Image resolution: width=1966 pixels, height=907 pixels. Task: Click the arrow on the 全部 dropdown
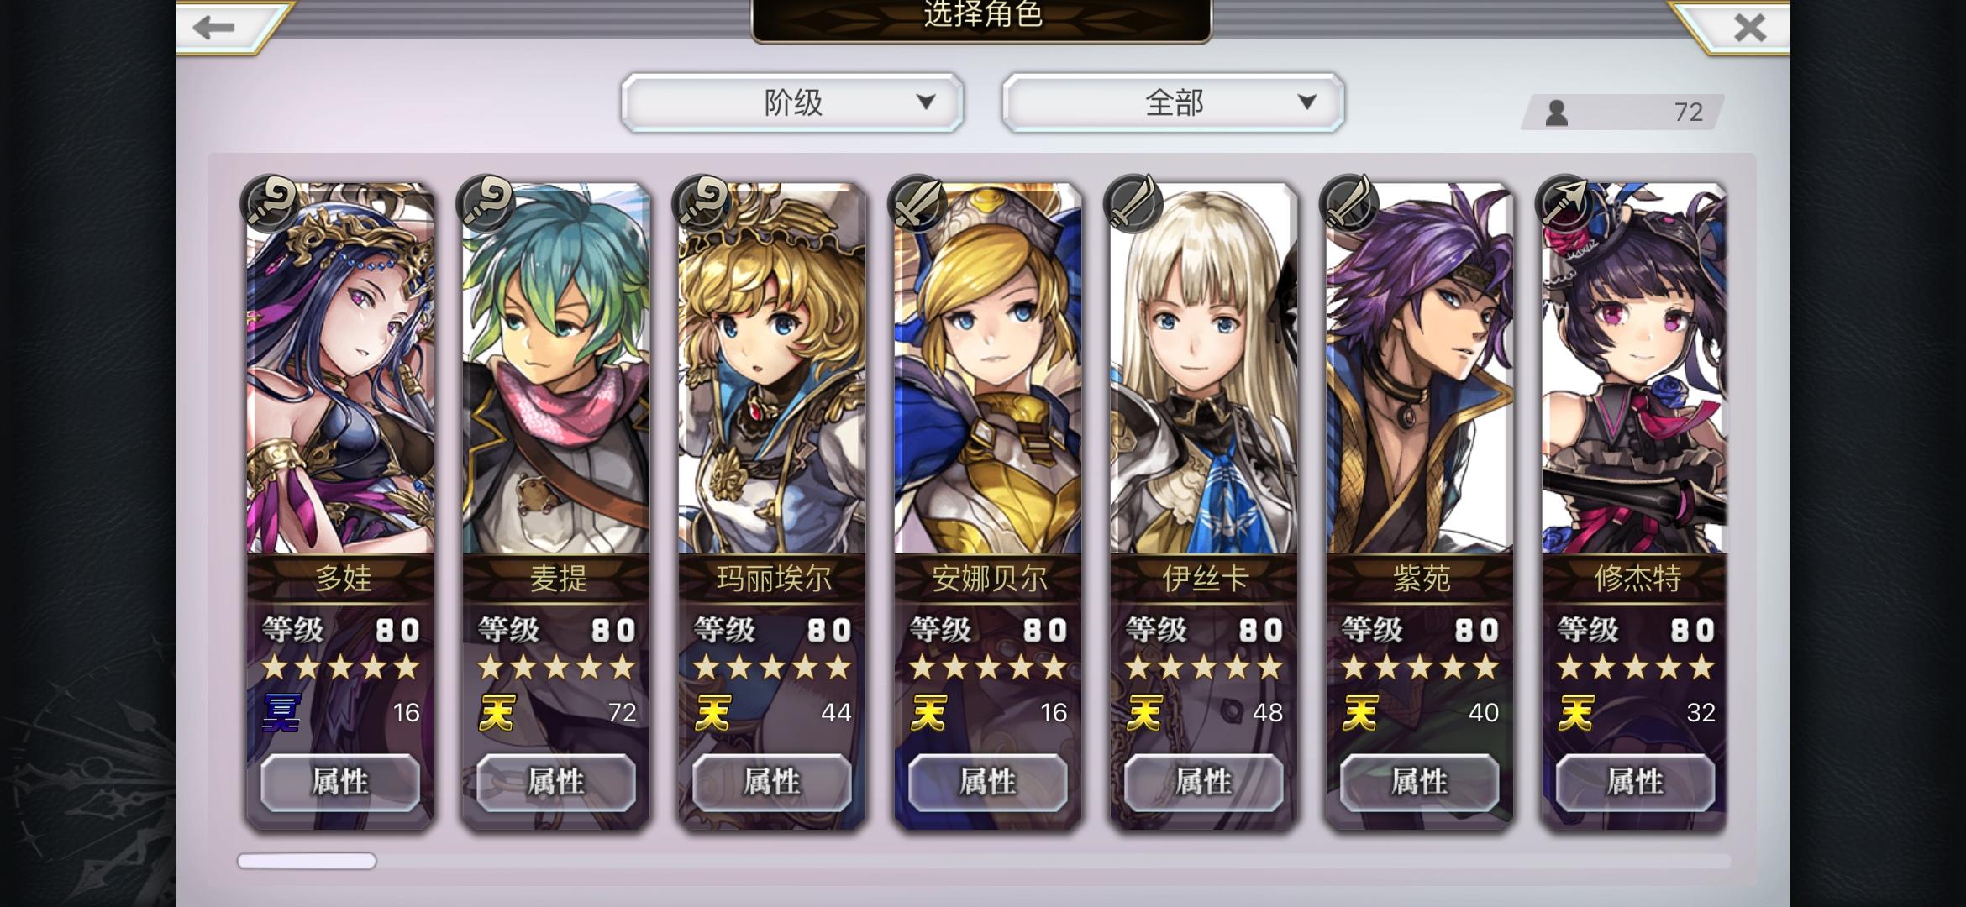pos(1306,102)
